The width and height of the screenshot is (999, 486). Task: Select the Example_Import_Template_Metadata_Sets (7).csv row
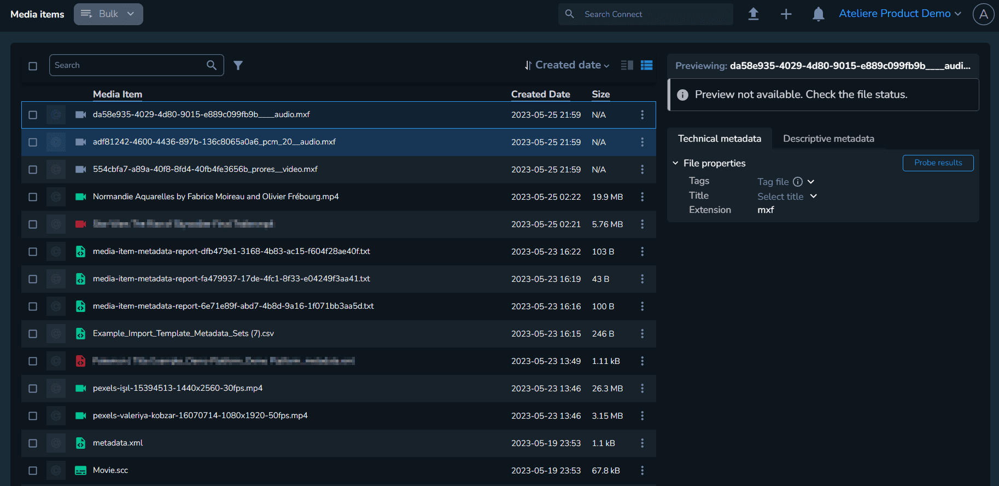(338, 333)
